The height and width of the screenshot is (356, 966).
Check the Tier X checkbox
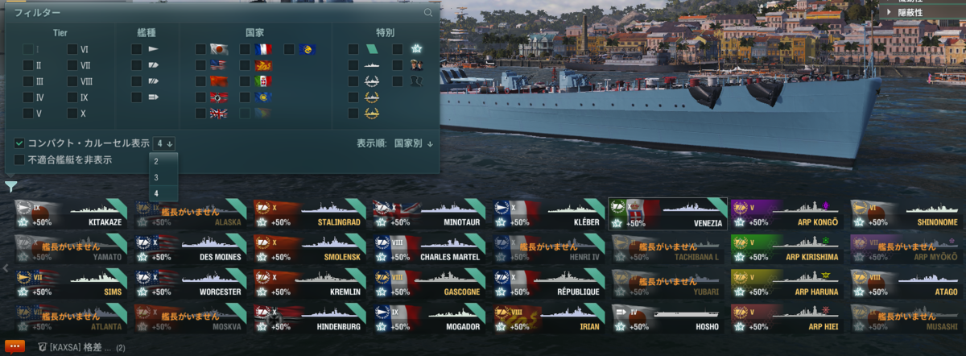(x=72, y=114)
